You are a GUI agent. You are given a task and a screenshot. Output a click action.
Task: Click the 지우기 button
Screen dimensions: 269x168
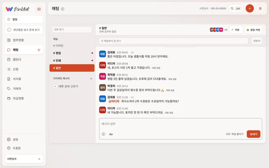(x=257, y=41)
